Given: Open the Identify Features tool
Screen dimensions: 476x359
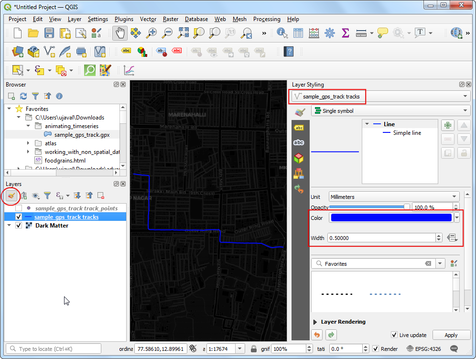Looking at the screenshot, I should click(282, 33).
